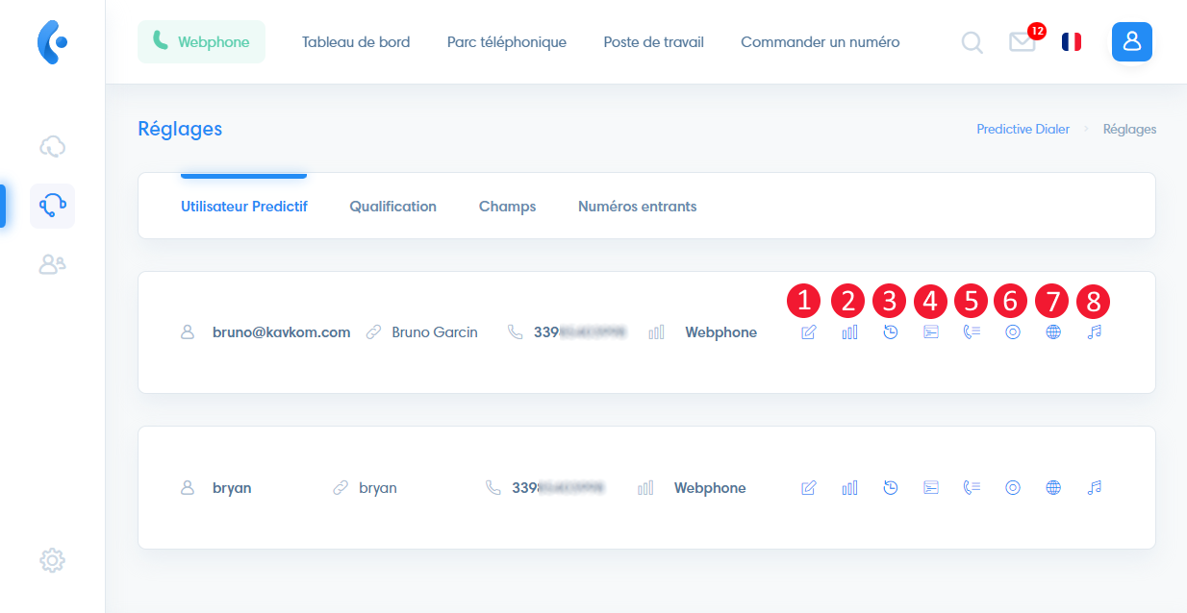Image resolution: width=1187 pixels, height=613 pixels.
Task: Open settings gear in left sidebar
Action: click(52, 559)
